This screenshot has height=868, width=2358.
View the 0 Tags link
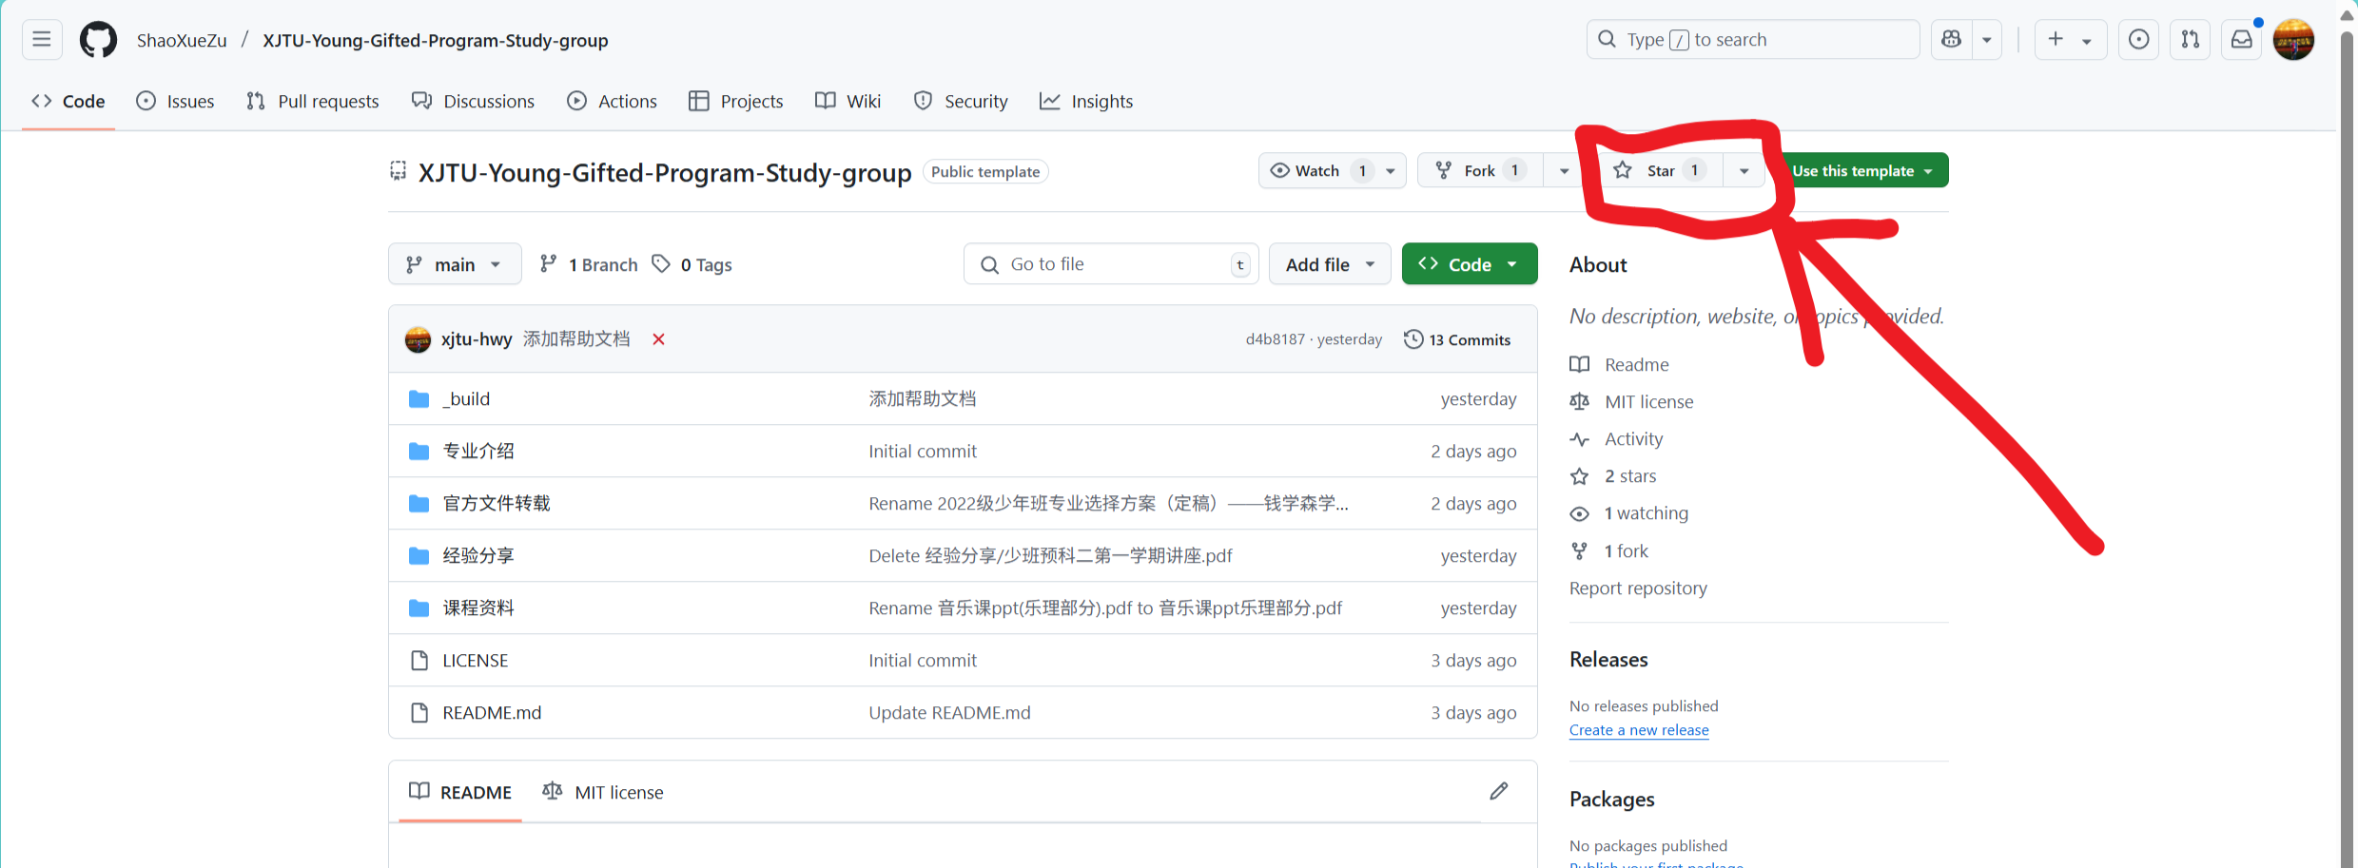(x=692, y=264)
